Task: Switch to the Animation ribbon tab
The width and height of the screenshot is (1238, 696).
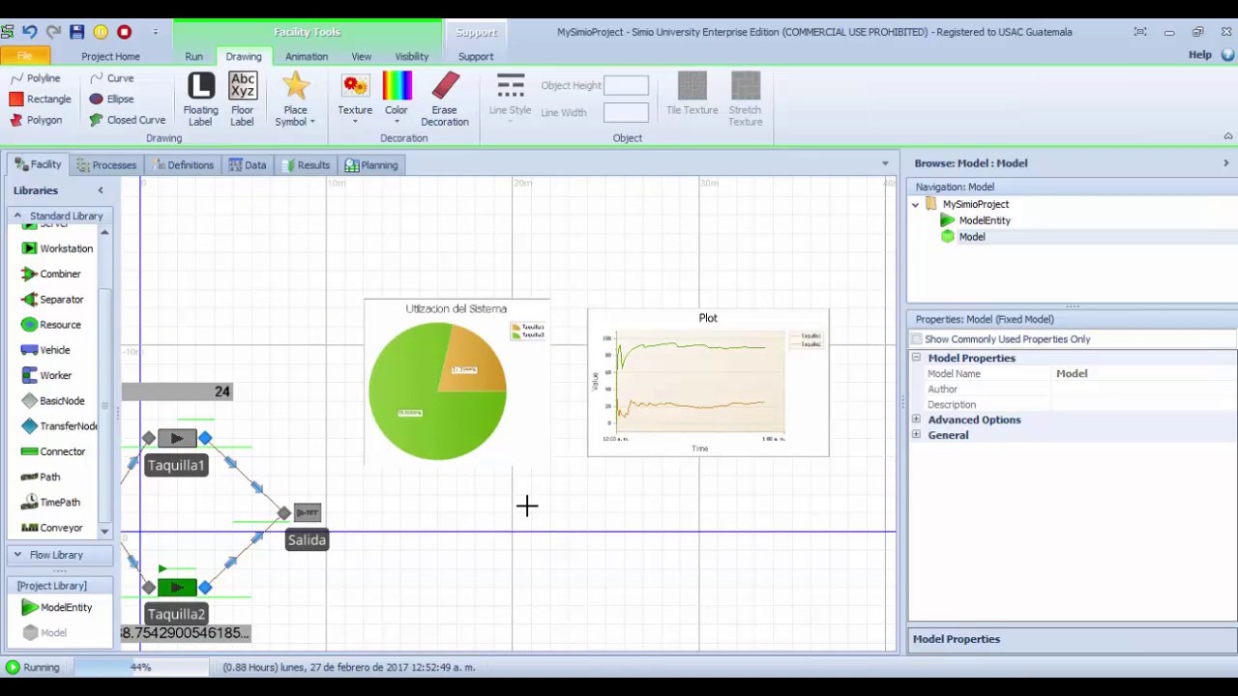Action: pyautogui.click(x=307, y=57)
